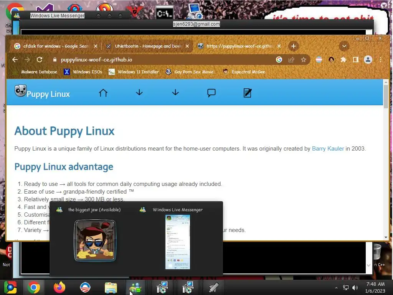
Task: Follow the Barry Kauler link
Action: click(328, 149)
